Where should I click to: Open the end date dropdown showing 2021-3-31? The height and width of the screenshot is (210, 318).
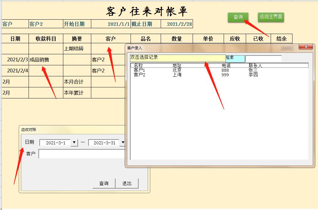pos(123,142)
